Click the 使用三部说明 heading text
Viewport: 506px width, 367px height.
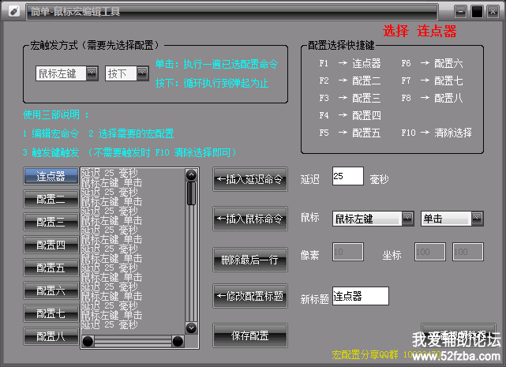click(x=55, y=114)
